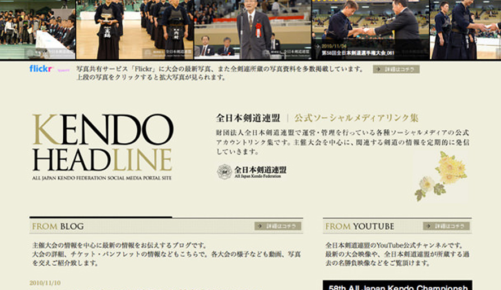Play the 58th All Japan Kendo Championship video

click(397, 285)
